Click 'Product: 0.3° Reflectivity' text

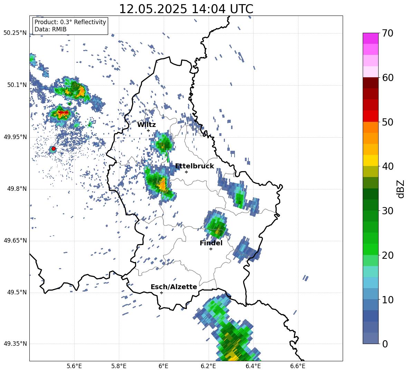pyautogui.click(x=70, y=22)
